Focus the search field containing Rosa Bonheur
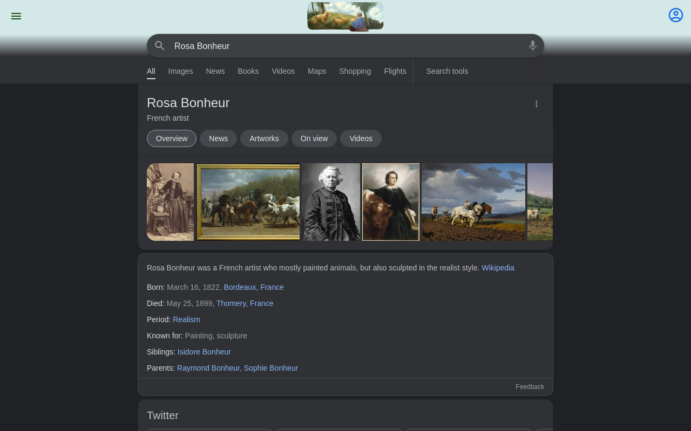Viewport: 691px width, 431px height. pos(345,46)
